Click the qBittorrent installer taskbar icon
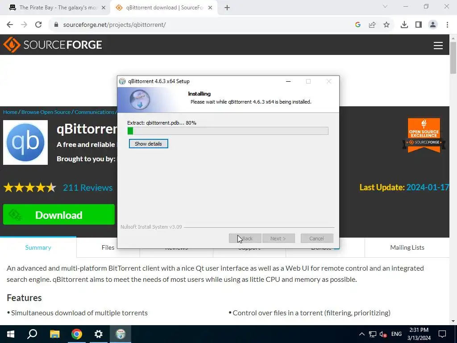This screenshot has width=457, height=343. tap(120, 334)
